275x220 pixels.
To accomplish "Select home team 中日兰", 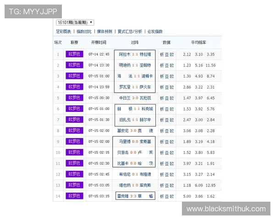I will coord(125,98).
